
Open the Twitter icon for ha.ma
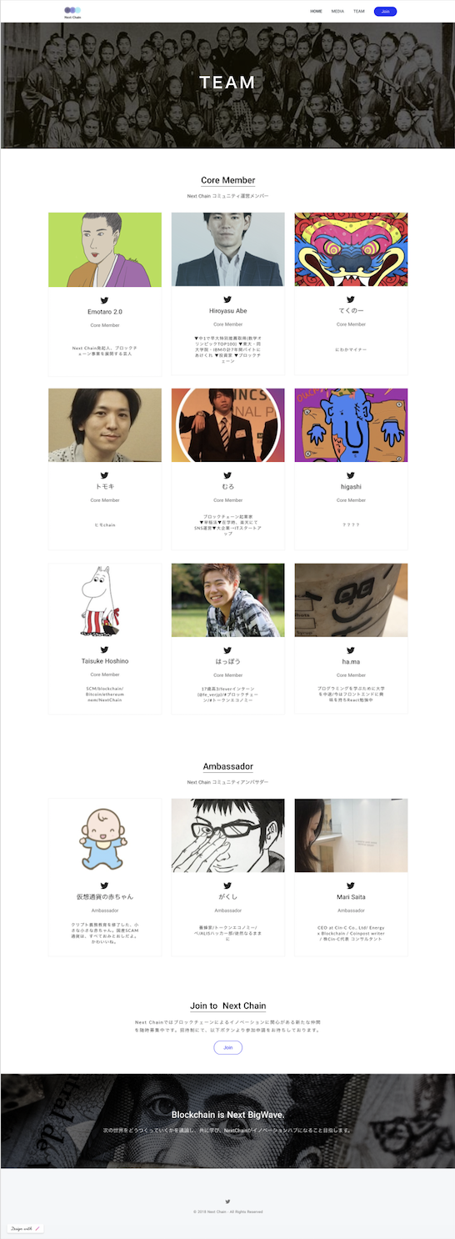(351, 650)
